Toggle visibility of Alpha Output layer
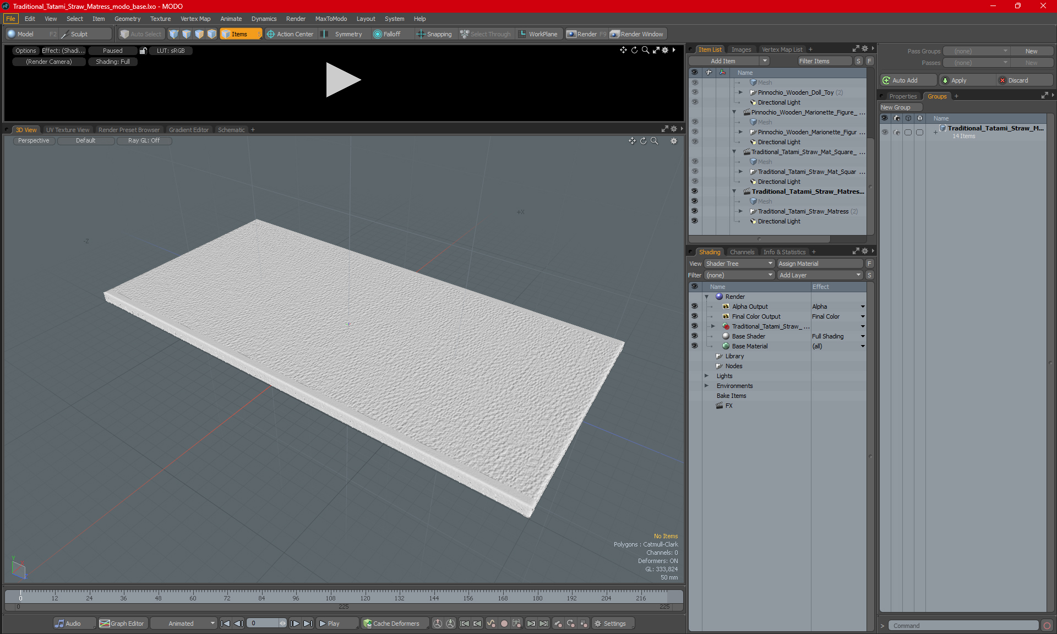 694,307
